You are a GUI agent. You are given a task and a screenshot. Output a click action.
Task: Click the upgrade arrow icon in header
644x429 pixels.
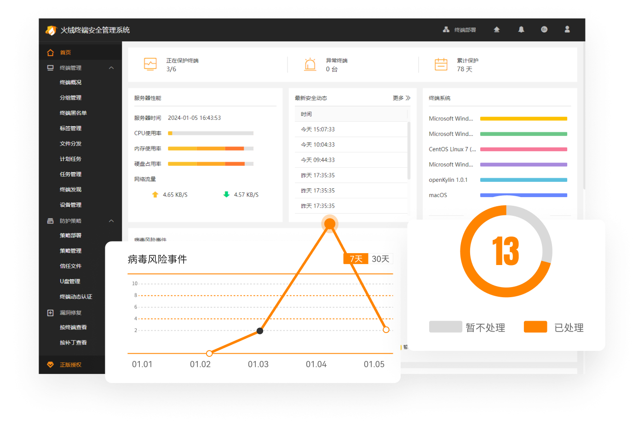click(497, 29)
